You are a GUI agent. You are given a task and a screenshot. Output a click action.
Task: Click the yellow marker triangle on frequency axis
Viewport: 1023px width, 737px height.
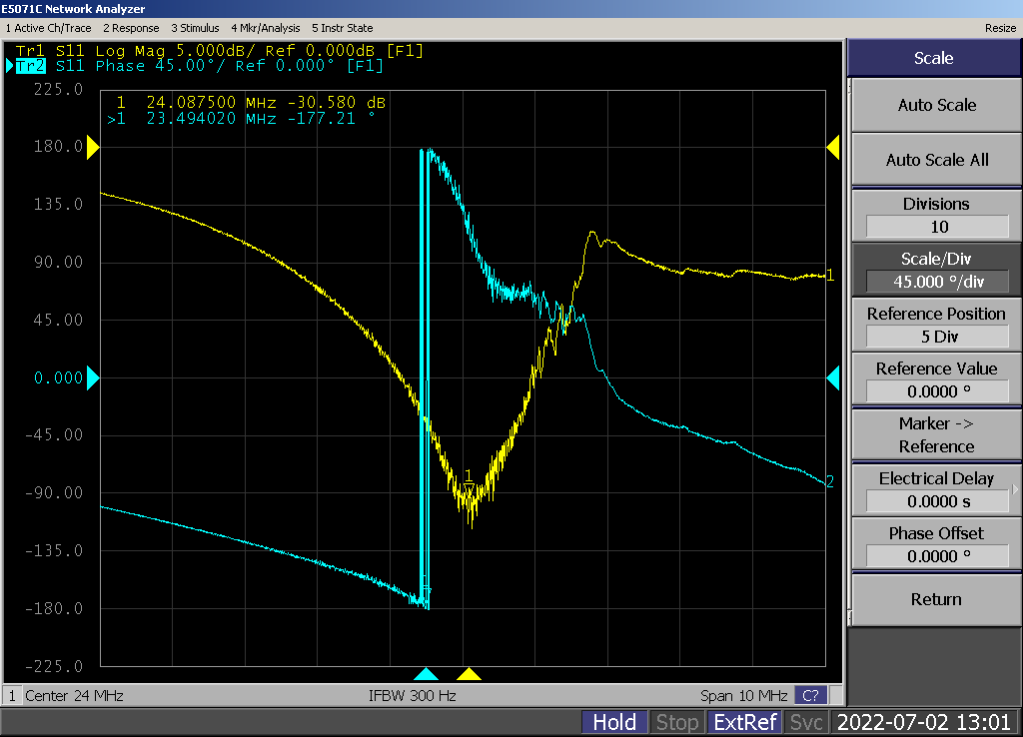click(469, 674)
